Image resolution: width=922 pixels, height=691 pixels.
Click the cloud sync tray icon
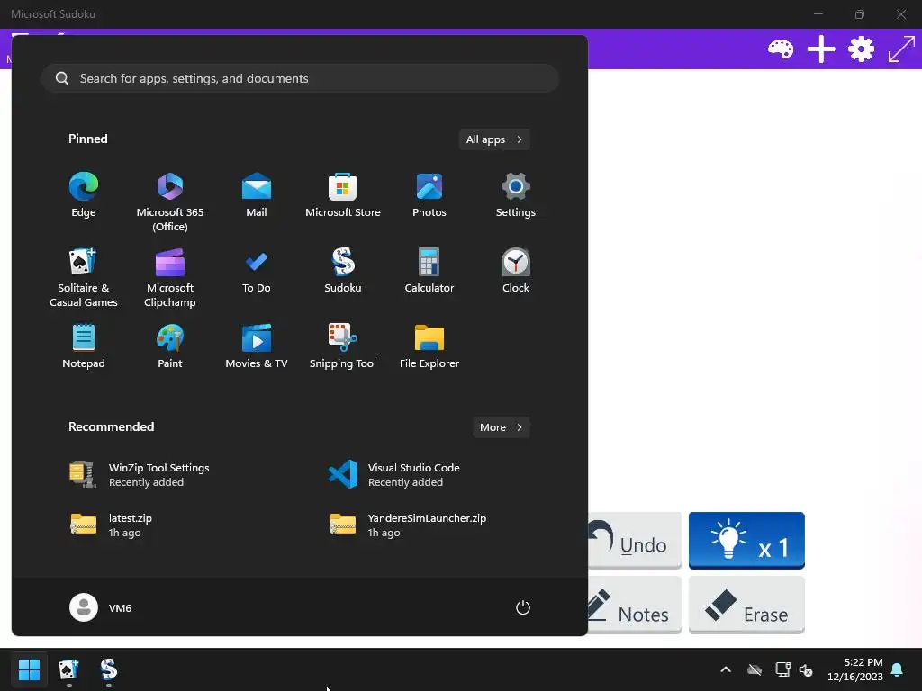click(x=755, y=669)
